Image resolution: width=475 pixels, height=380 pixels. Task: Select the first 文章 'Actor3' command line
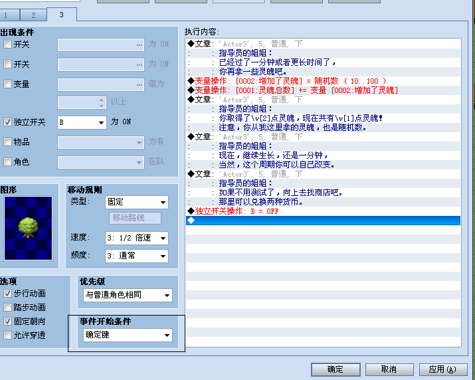coord(324,44)
